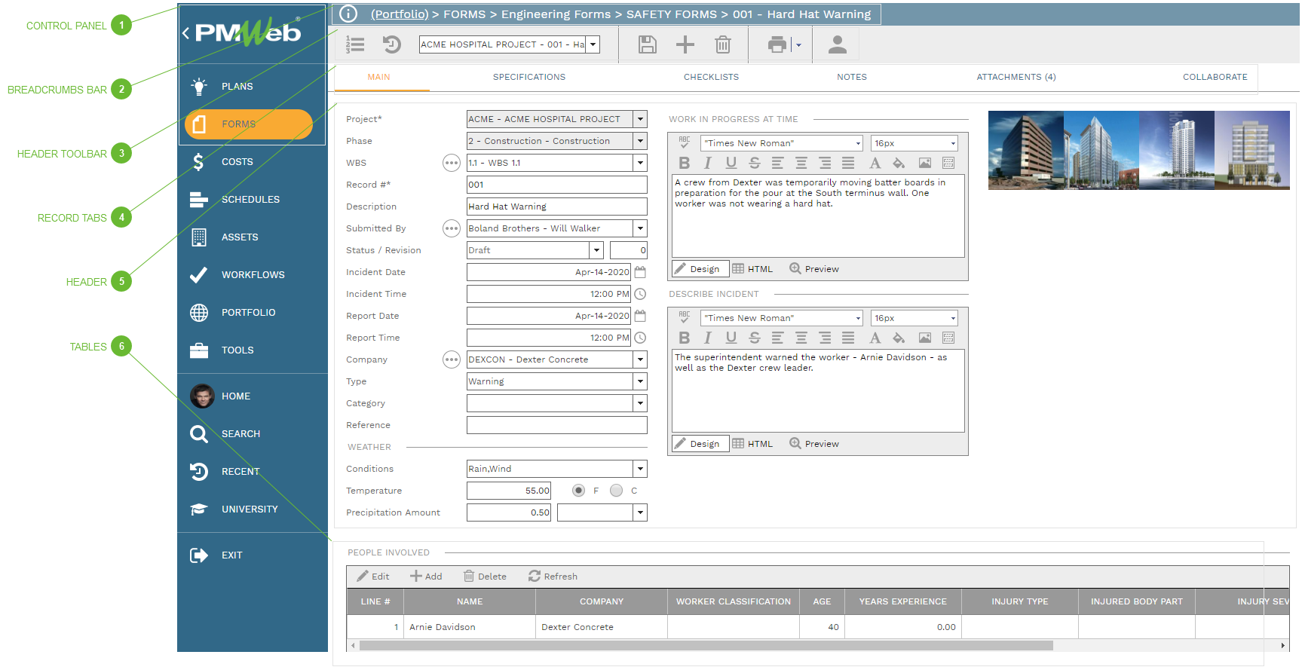Add new record with plus icon
The image size is (1302, 670).
pyautogui.click(x=685, y=44)
